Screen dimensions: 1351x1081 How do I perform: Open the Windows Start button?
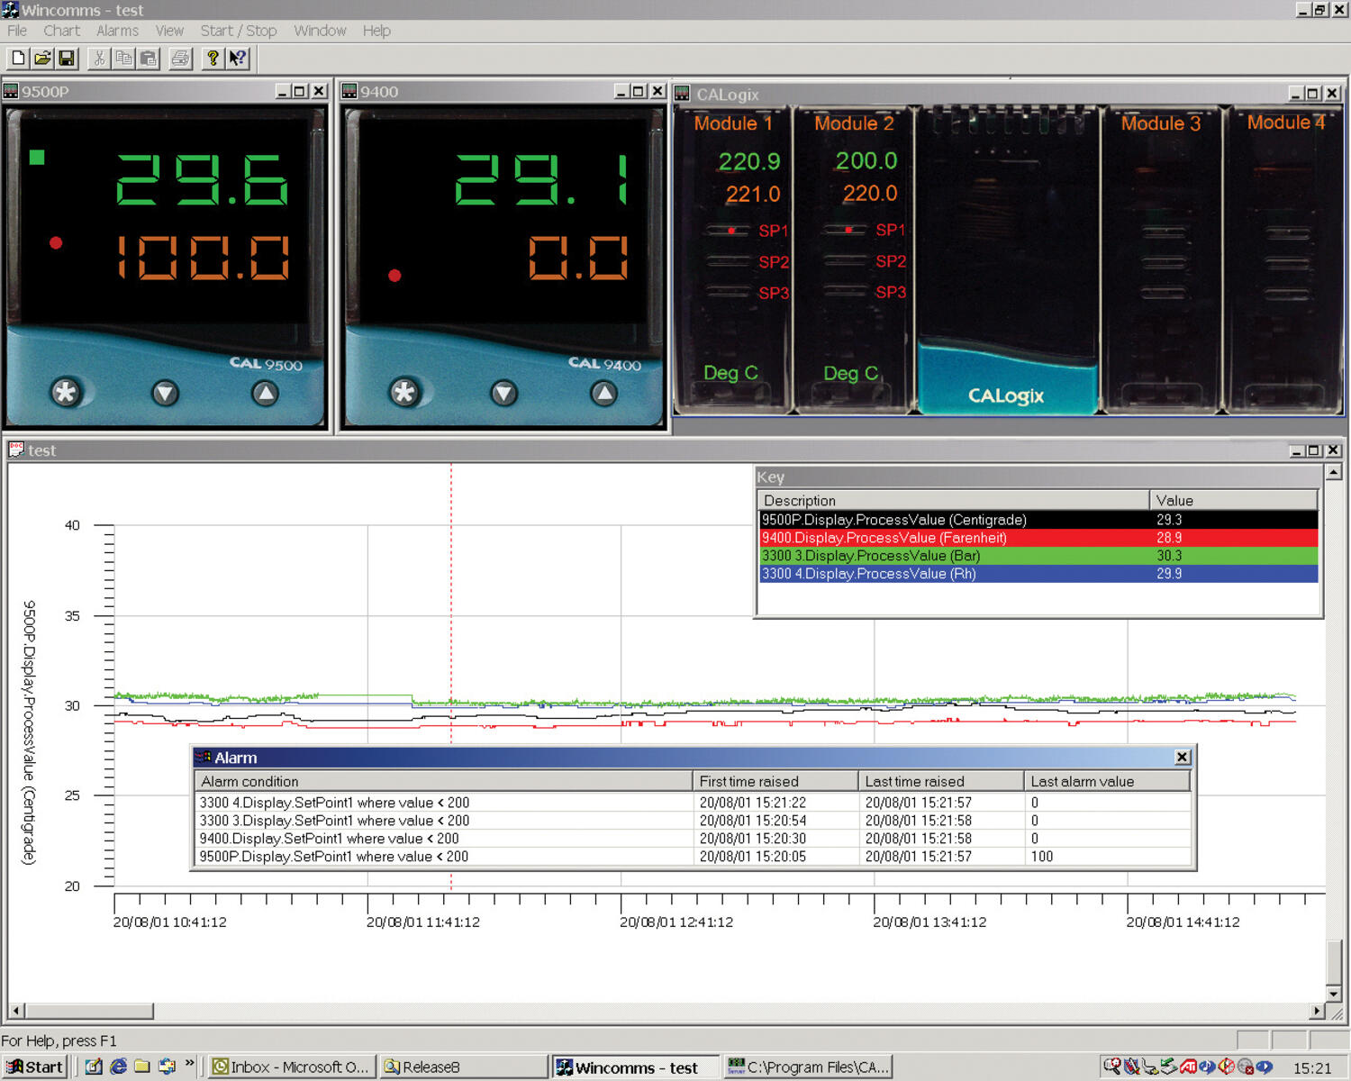point(33,1067)
